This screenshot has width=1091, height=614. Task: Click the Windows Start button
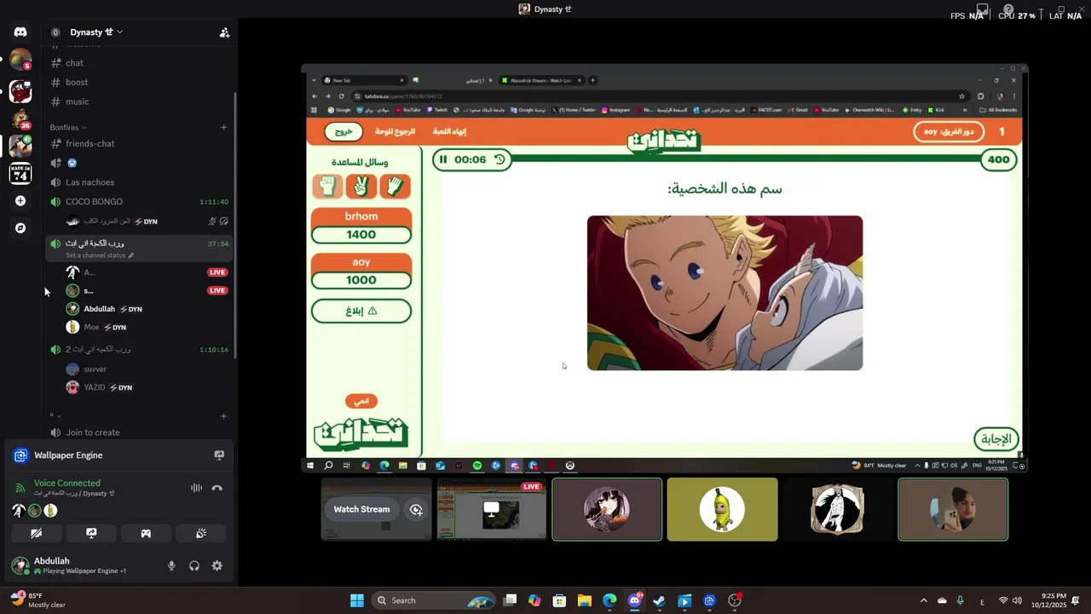tap(357, 600)
